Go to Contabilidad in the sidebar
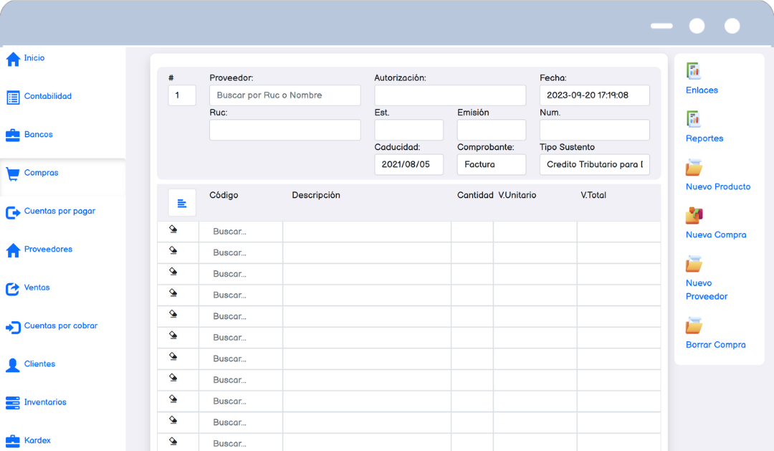Viewport: 774px width, 451px height. coord(47,96)
